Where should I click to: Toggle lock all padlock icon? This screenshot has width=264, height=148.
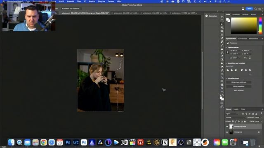pos(245,121)
